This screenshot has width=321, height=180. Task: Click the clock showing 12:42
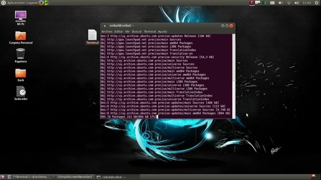click(306, 3)
